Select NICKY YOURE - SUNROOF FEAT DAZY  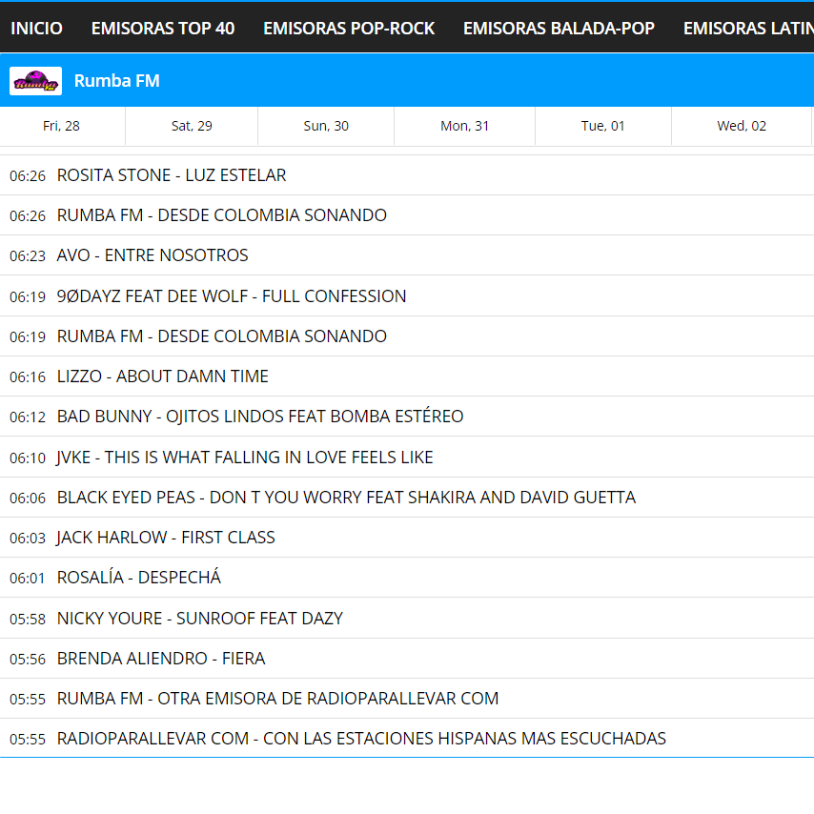click(407, 618)
